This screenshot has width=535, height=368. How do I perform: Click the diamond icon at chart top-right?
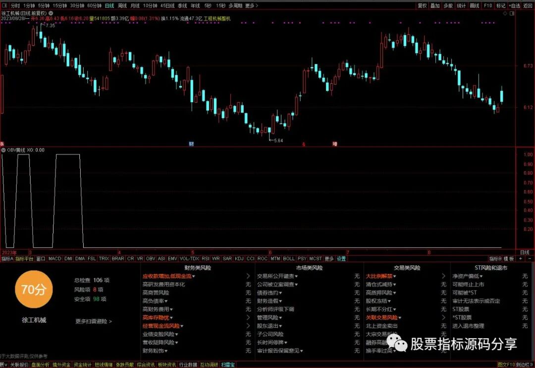(x=505, y=13)
